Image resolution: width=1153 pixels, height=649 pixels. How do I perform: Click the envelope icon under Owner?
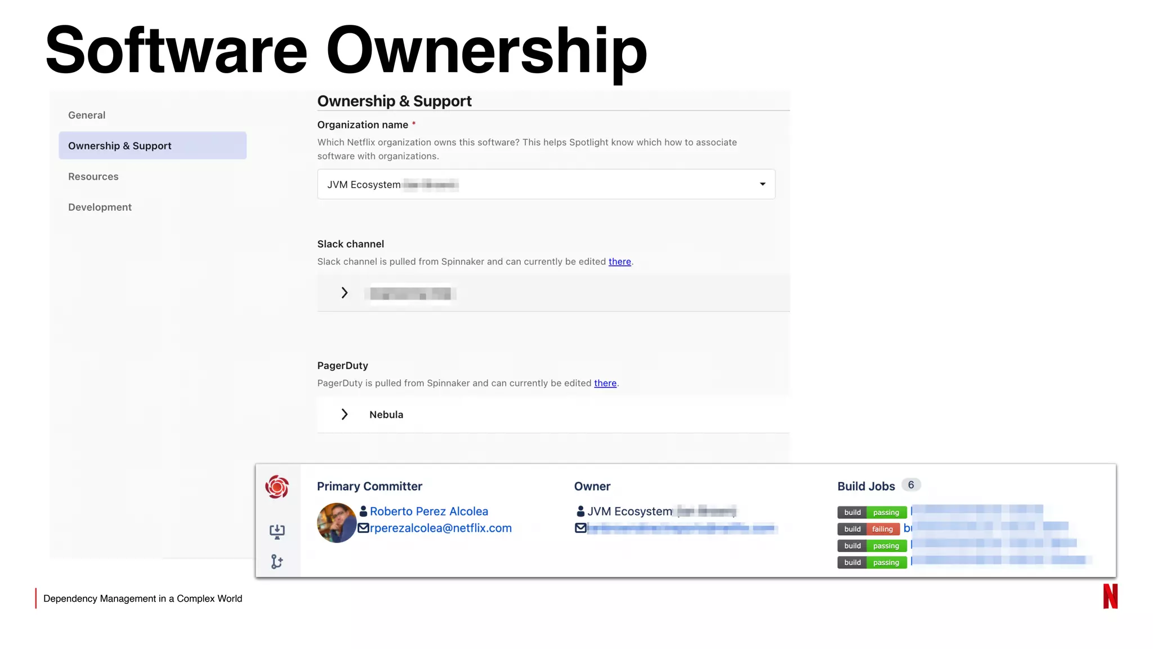580,528
